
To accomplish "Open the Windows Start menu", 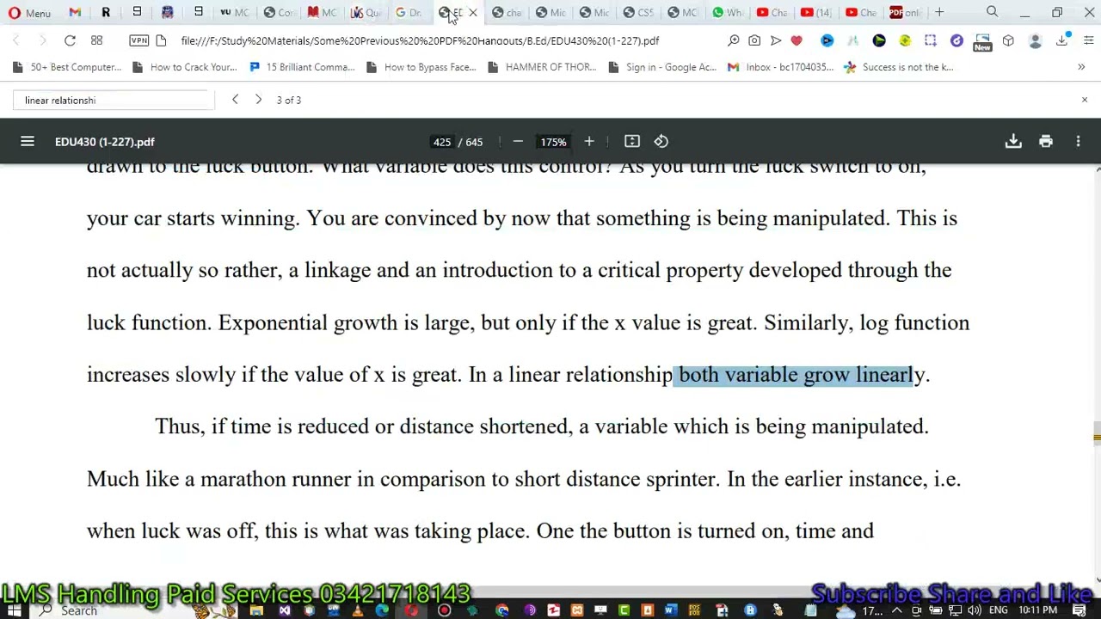I will click(x=15, y=610).
